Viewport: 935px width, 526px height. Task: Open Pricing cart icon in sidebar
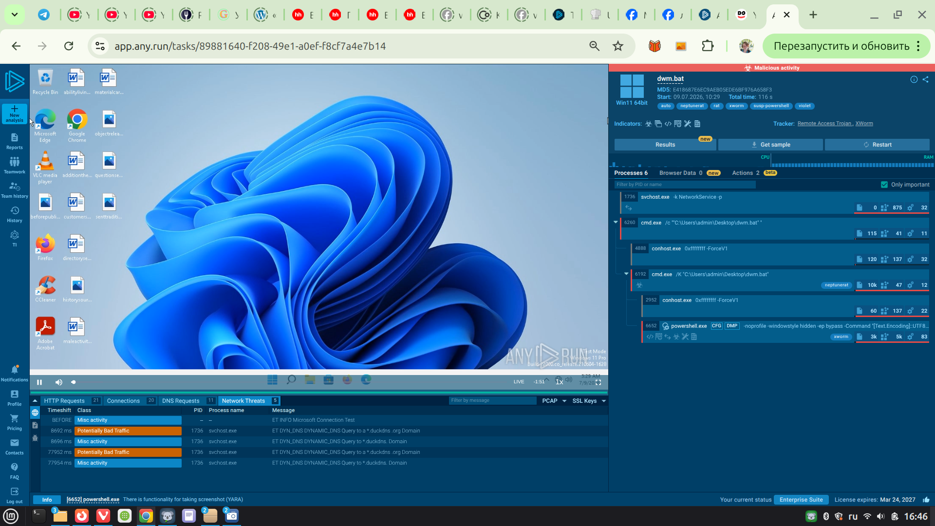[15, 422]
